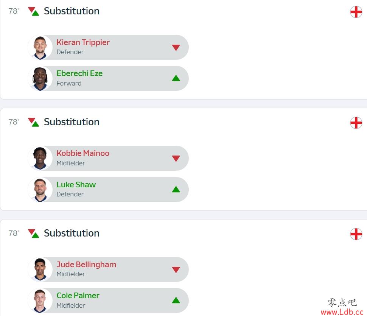Click the England flag icon on the Bellingham substitution

(356, 234)
